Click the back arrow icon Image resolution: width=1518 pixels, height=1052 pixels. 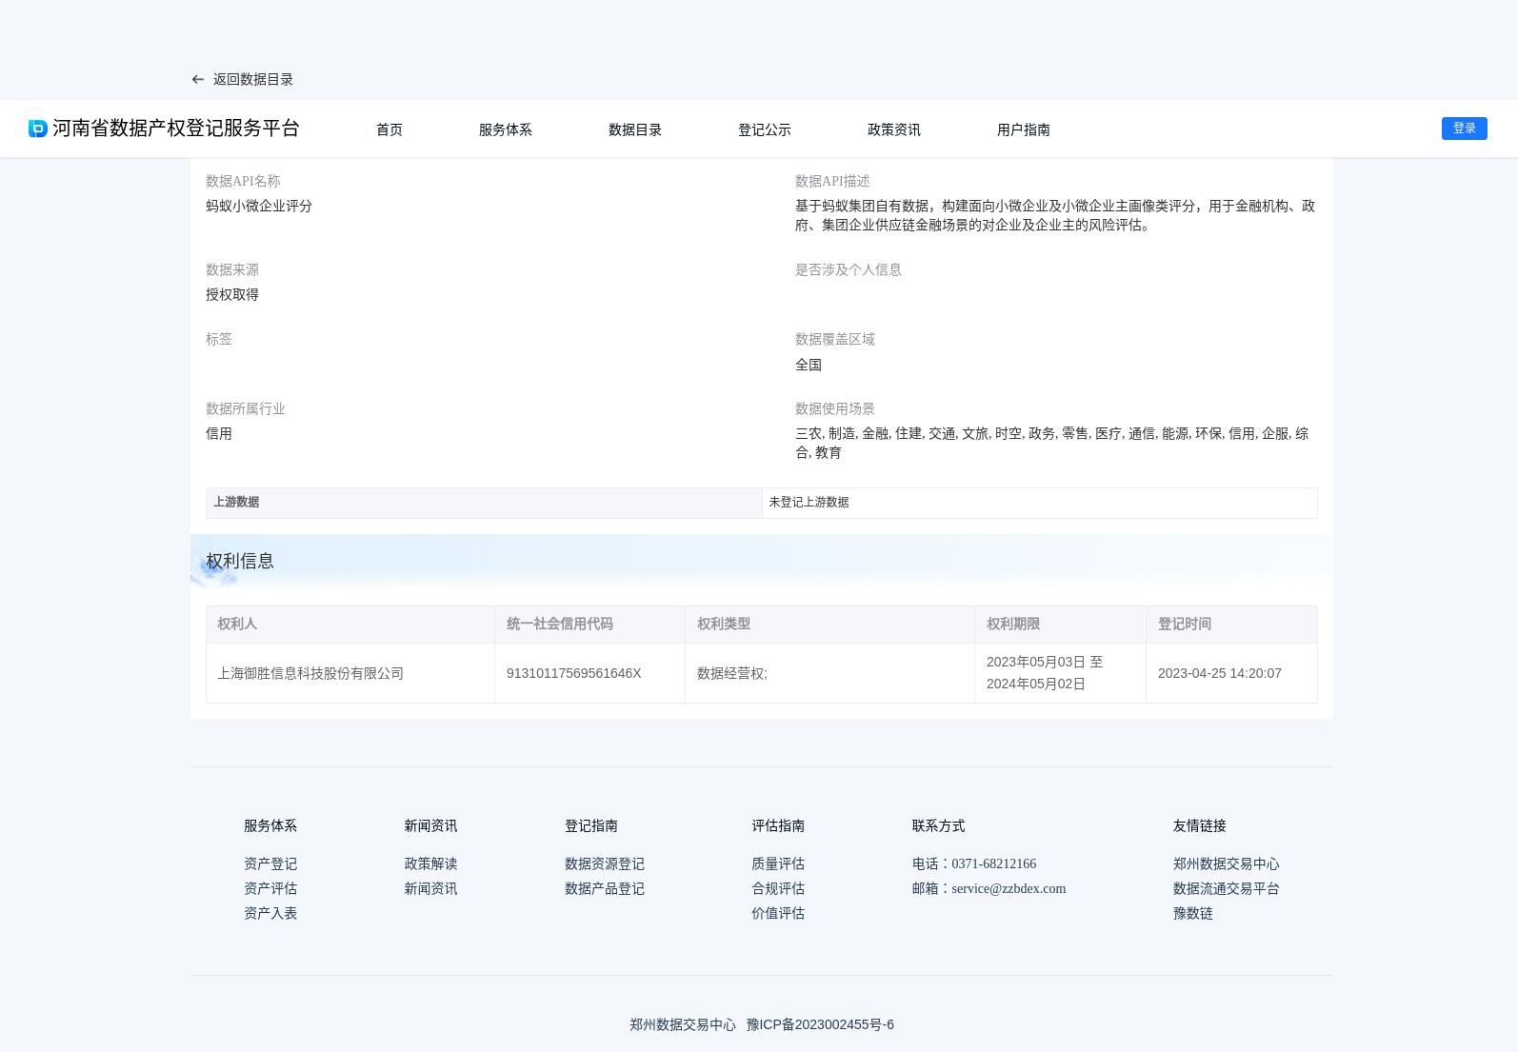pos(198,80)
